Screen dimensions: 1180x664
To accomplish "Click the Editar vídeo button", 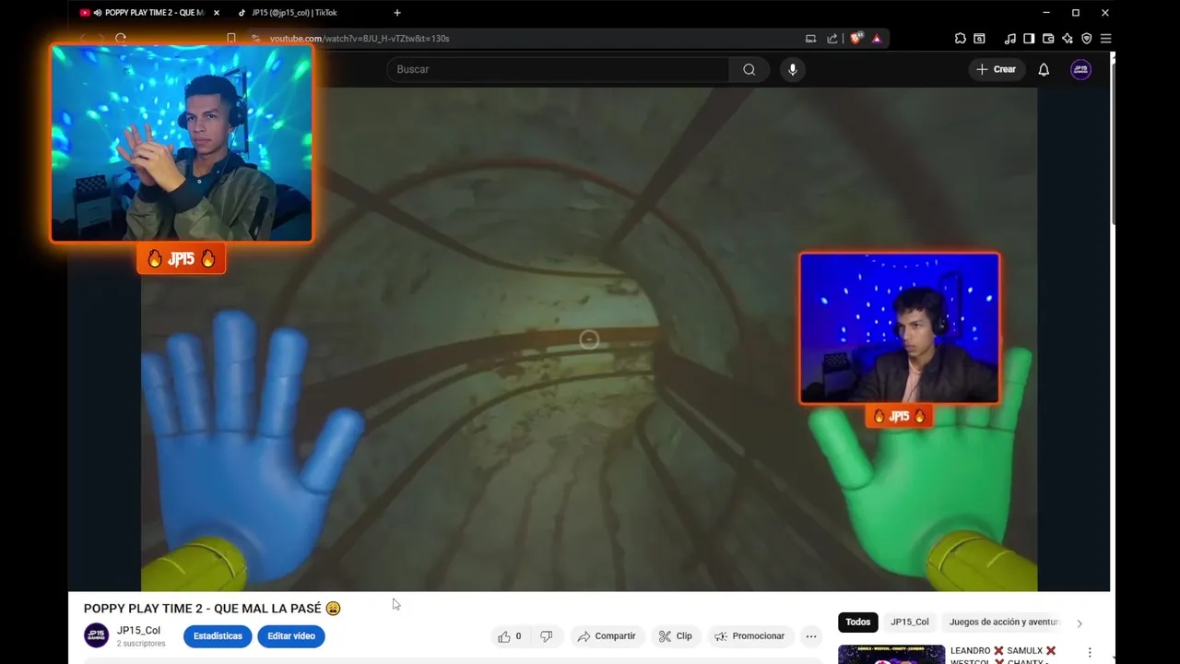I will pos(291,636).
